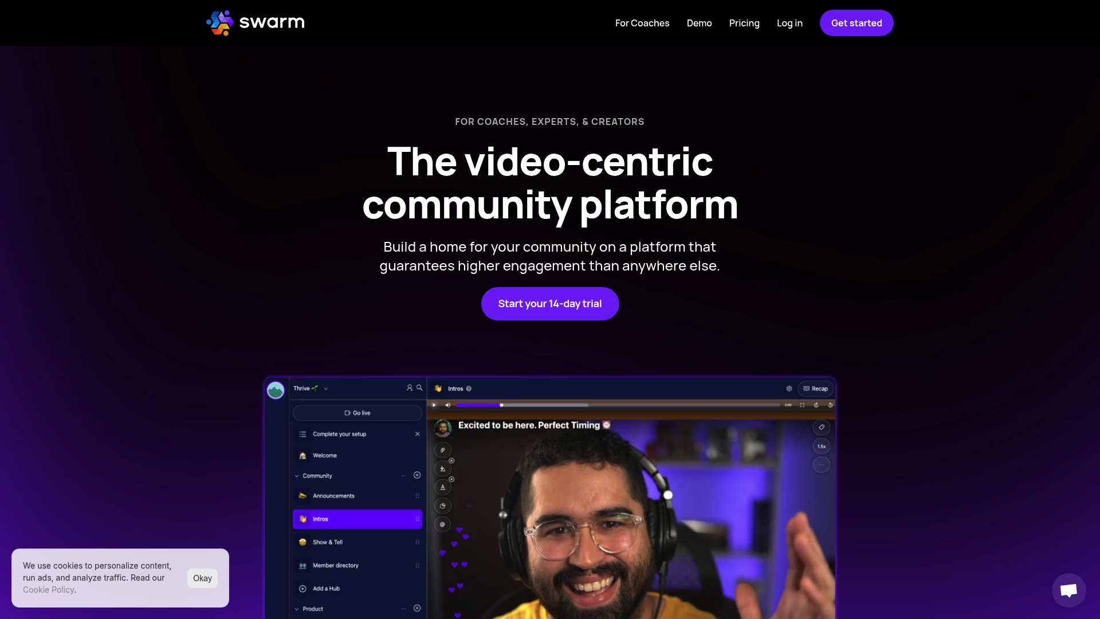
Task: Click the Get started button in navbar
Action: pos(857,23)
